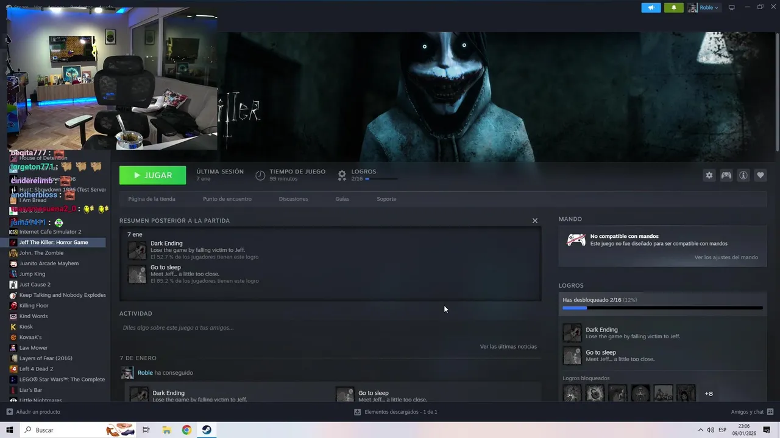
Task: Click Añadir un producto button
Action: coord(33,412)
